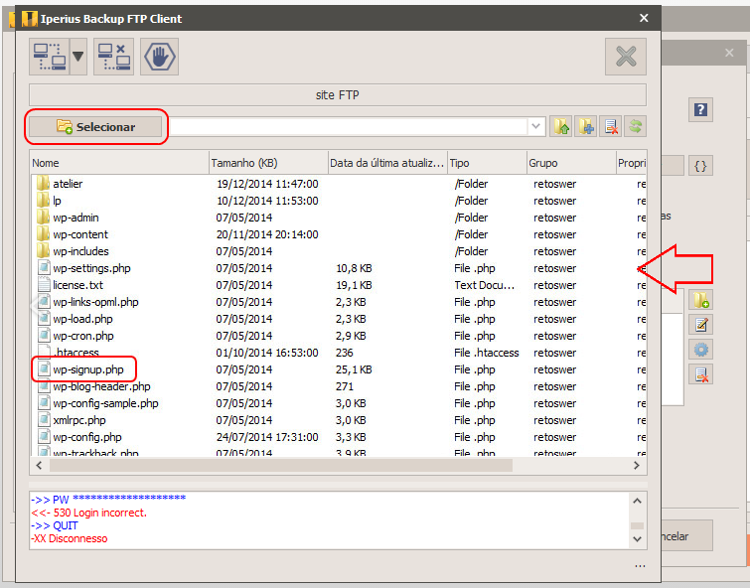Click the curly braces button in background window

coord(700,166)
